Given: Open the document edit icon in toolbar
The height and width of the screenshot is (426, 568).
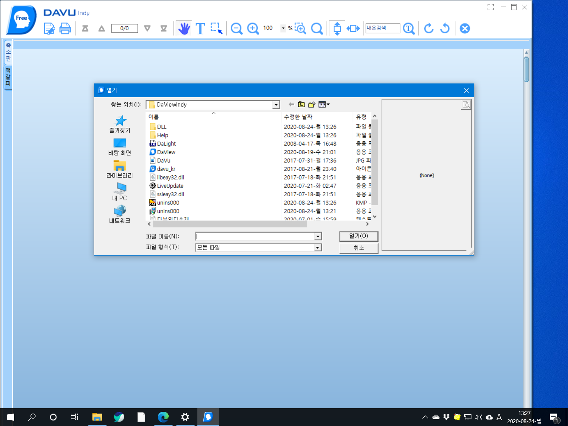Looking at the screenshot, I should point(49,28).
